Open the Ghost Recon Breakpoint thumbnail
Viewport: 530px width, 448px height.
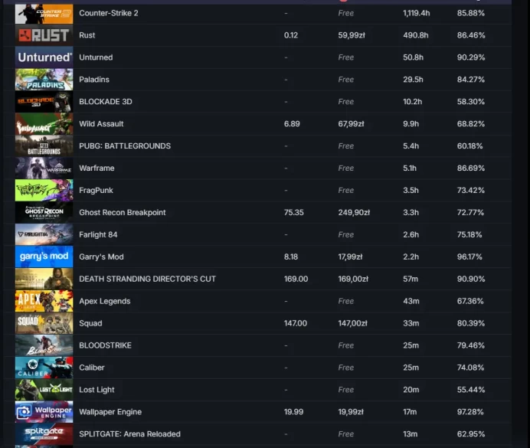click(x=44, y=213)
